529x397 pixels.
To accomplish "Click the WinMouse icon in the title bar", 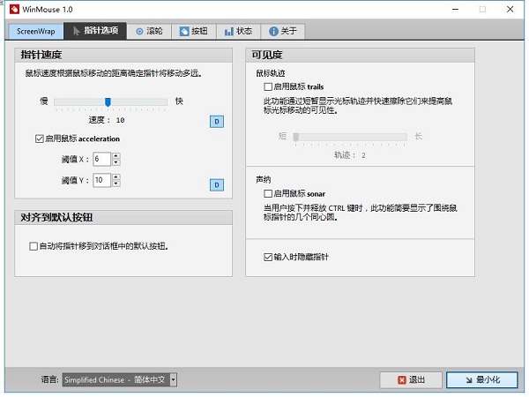I will pyautogui.click(x=14, y=9).
